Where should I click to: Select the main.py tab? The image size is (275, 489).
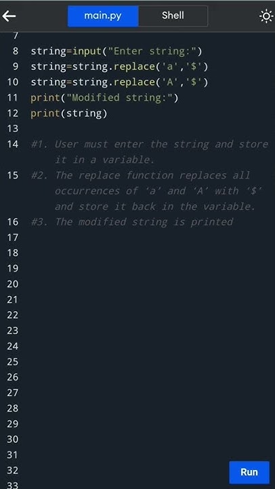tap(103, 16)
